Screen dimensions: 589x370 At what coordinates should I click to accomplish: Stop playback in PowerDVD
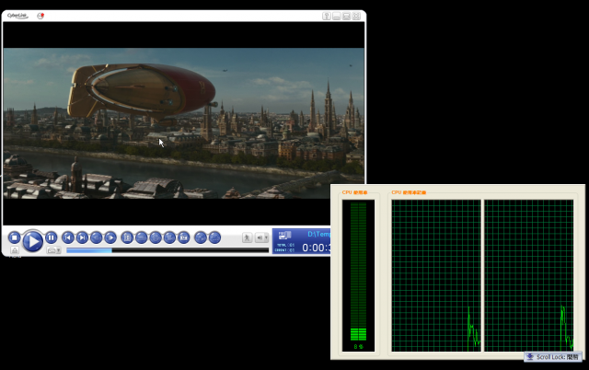[x=15, y=237]
